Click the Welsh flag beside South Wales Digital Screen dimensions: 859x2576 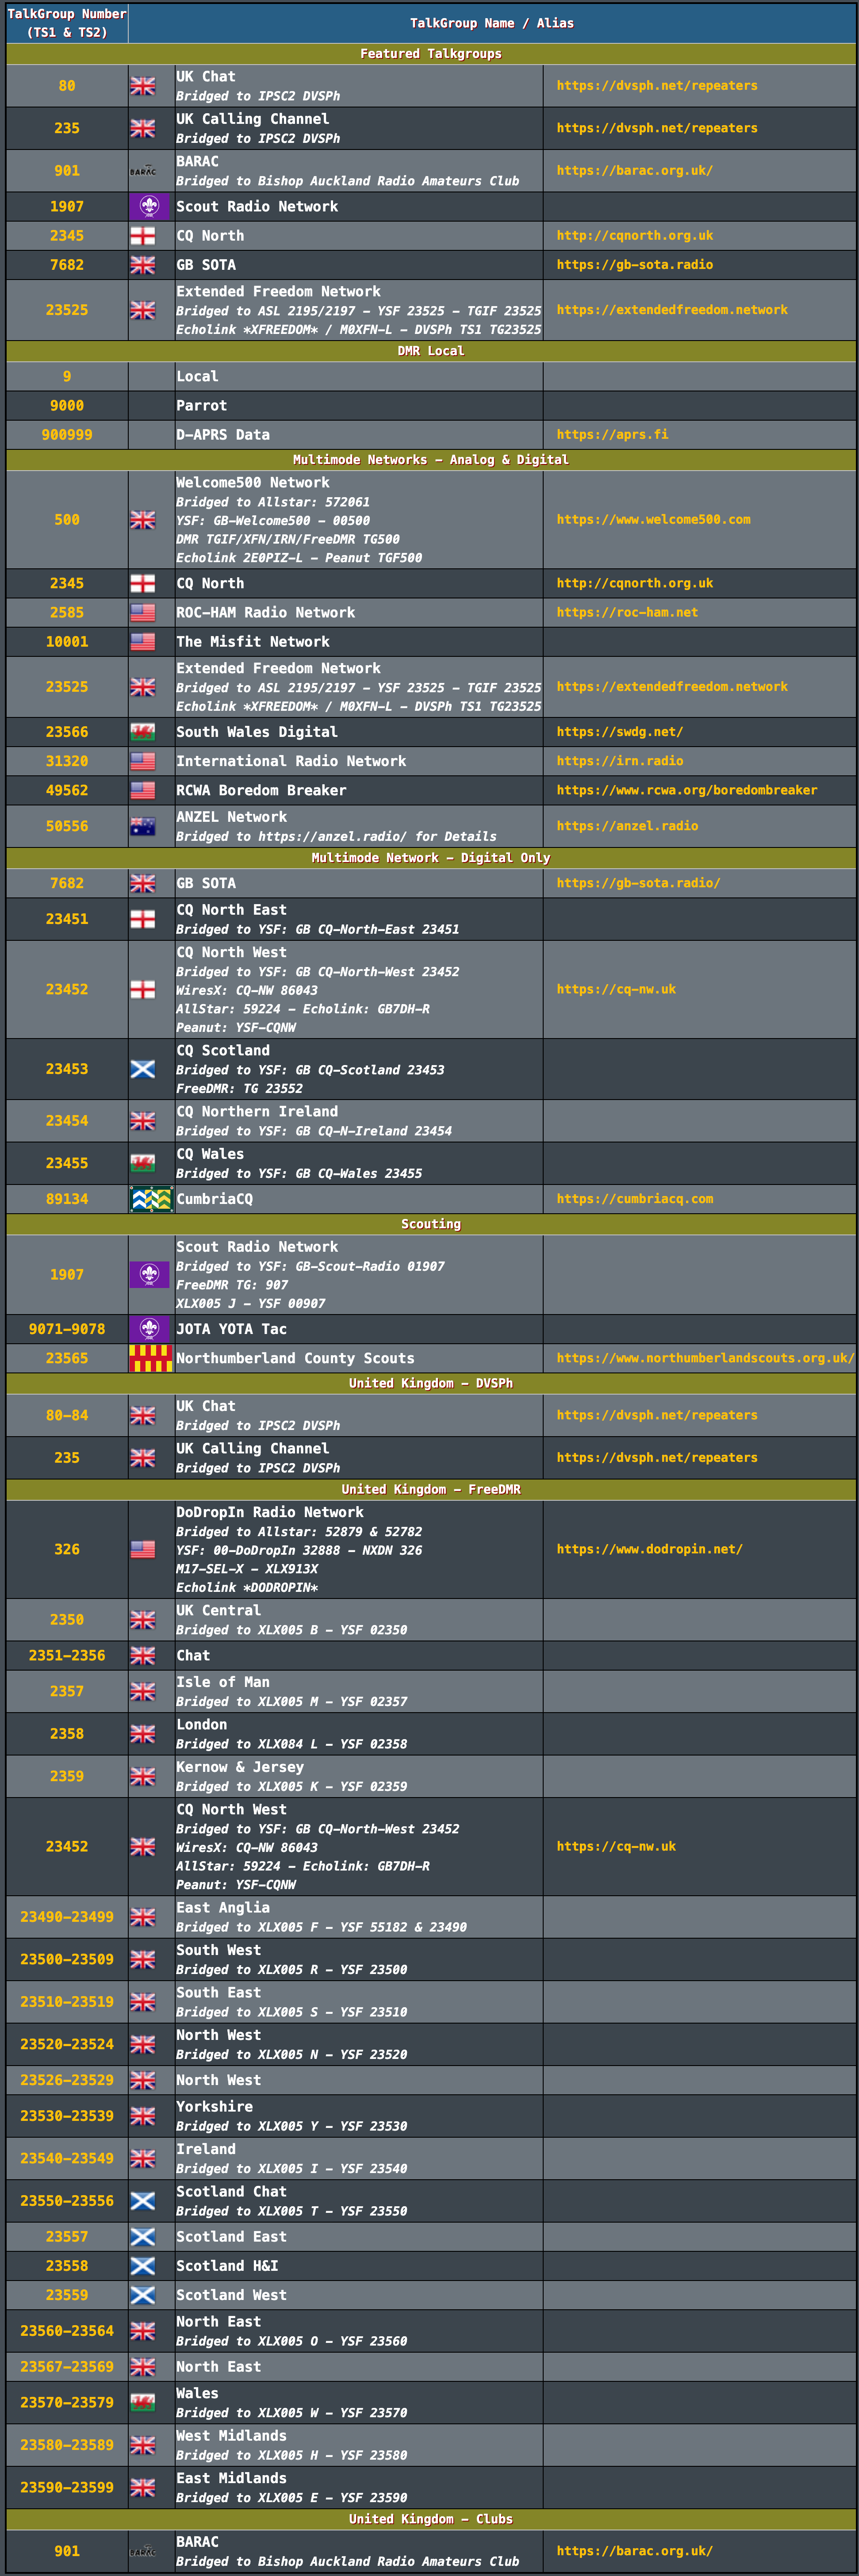[143, 732]
